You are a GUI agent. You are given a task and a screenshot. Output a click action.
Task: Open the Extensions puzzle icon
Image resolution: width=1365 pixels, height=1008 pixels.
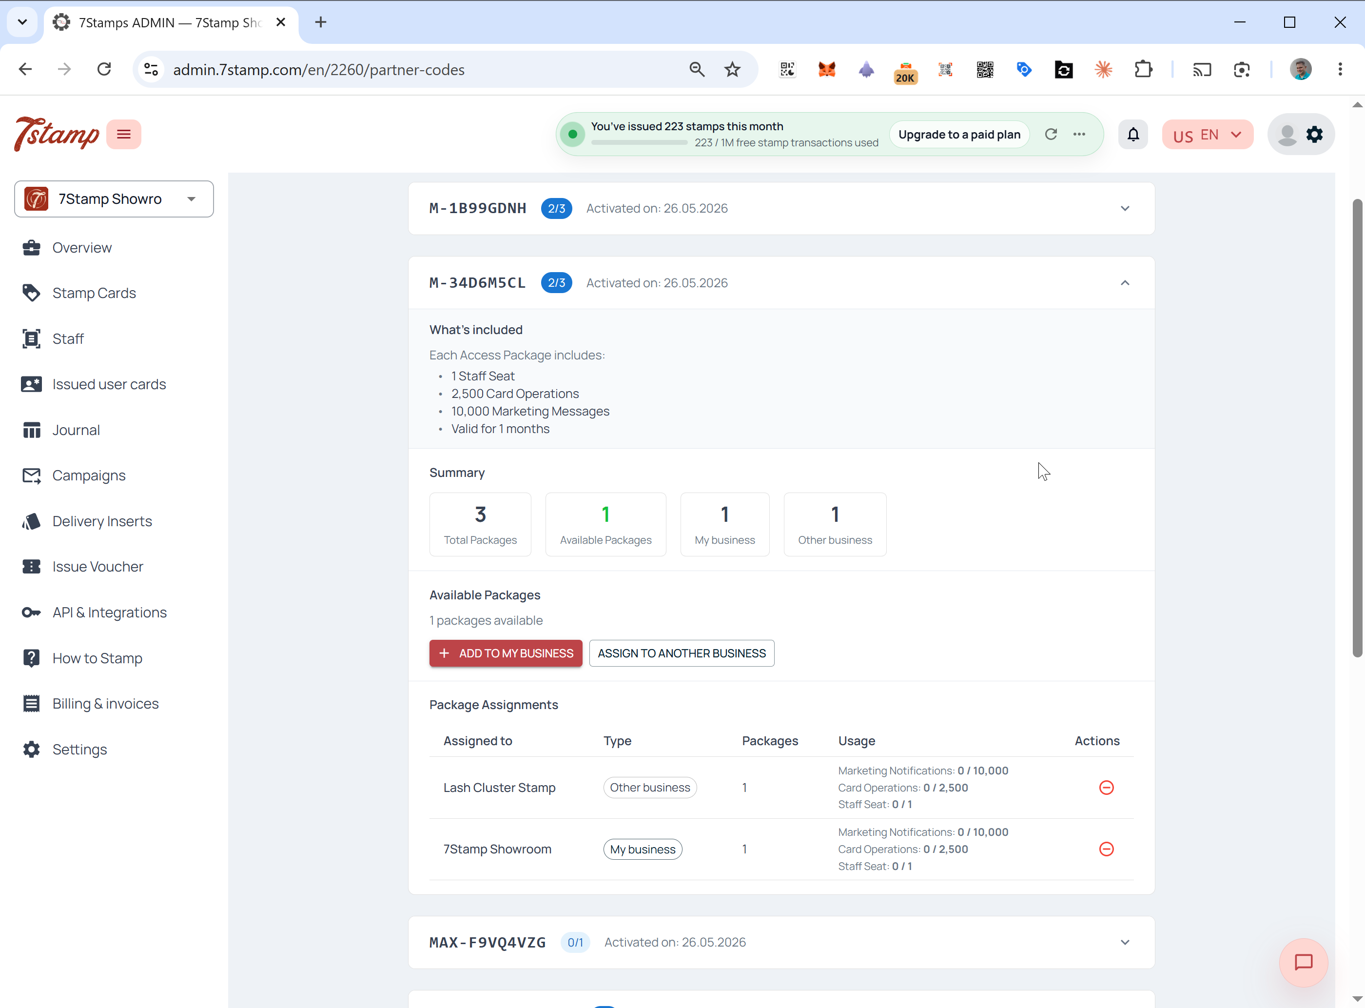pos(1143,70)
